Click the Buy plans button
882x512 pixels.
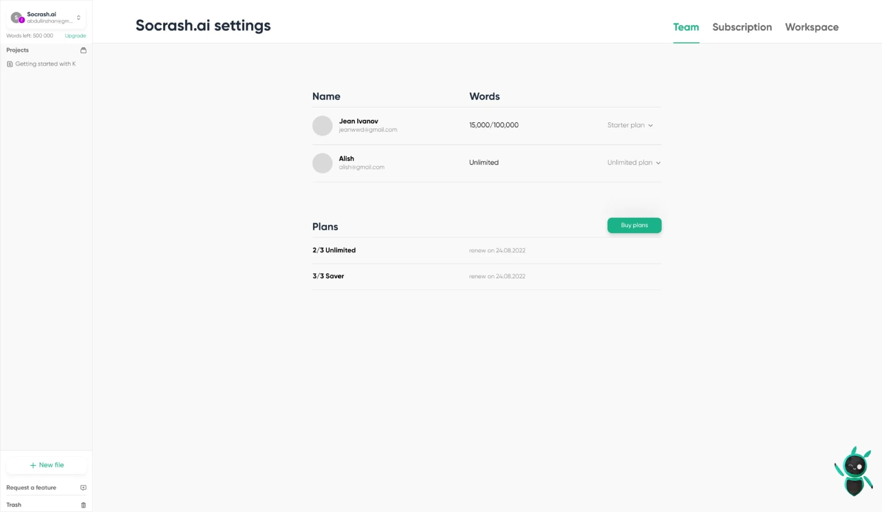click(634, 225)
